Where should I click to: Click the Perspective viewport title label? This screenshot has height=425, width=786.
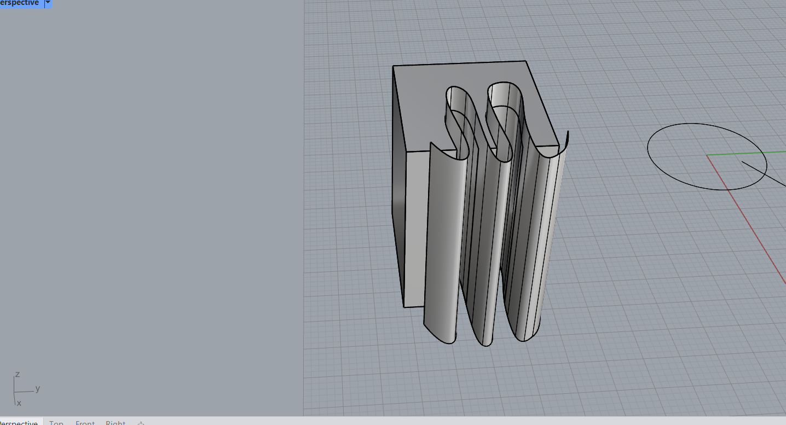pyautogui.click(x=20, y=3)
